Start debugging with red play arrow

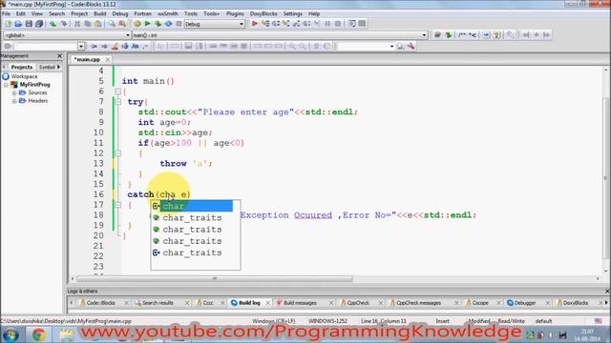click(255, 24)
